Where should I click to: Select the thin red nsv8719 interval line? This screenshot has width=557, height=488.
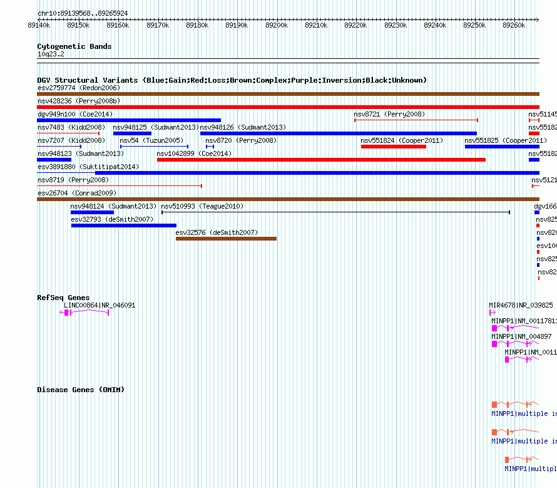120,186
